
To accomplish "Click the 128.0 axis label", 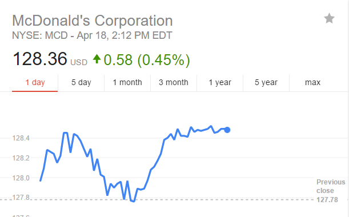I will click(x=21, y=178).
